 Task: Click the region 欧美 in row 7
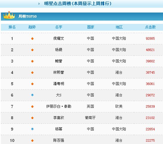click(x=119, y=106)
